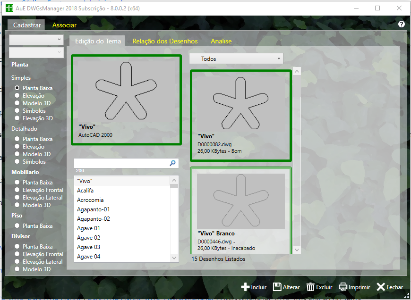Click the Fechar X icon
411x300 pixels.
381,287
